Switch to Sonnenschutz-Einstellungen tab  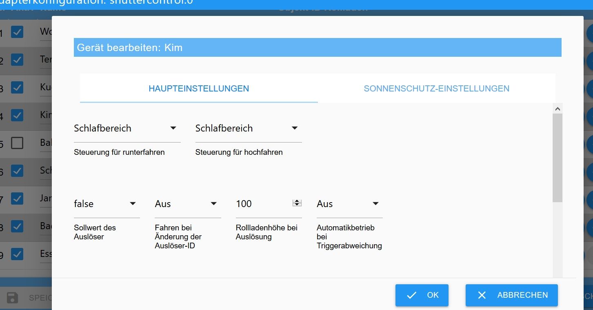click(436, 88)
